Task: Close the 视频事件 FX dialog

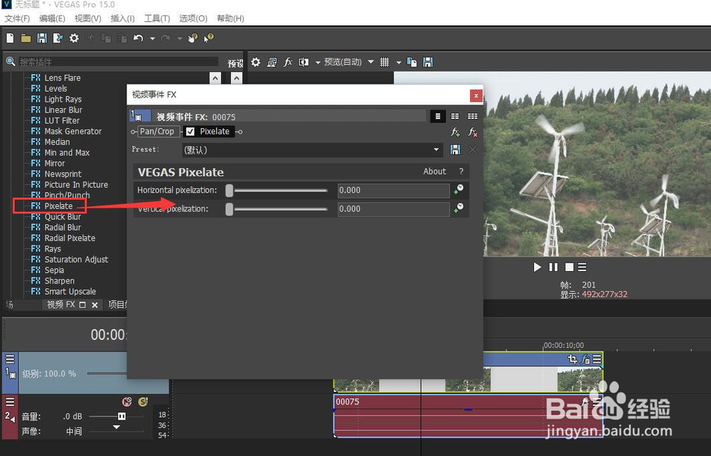Action: [x=476, y=95]
